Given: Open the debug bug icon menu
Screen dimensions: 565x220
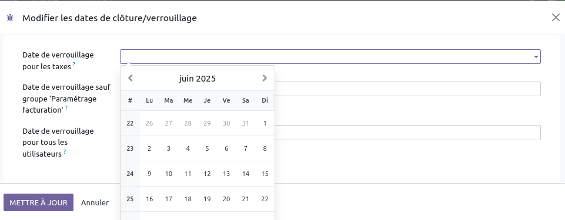Looking at the screenshot, I should tap(10, 18).
